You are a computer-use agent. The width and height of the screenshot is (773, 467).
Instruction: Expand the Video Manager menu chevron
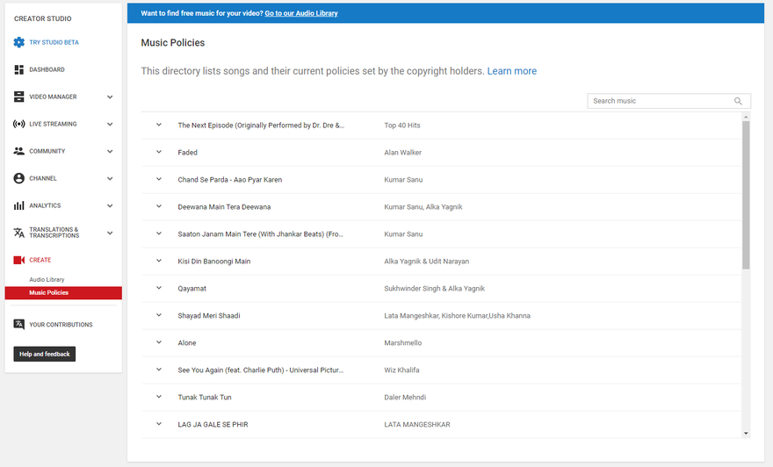click(110, 97)
